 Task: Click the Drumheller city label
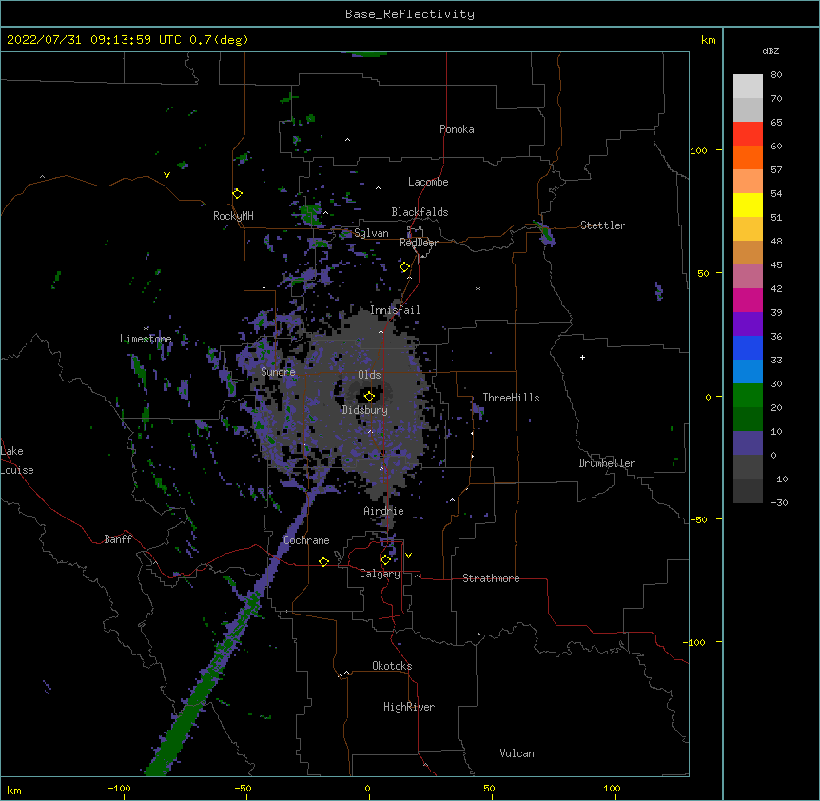click(607, 463)
